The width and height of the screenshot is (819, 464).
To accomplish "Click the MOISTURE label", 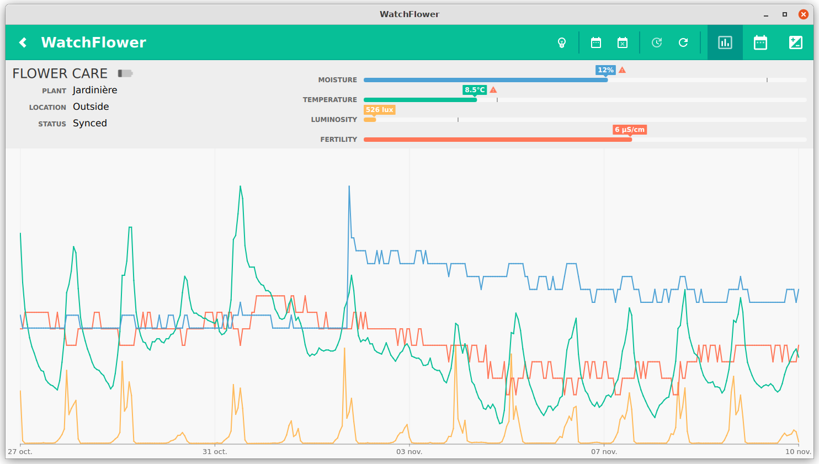I will tap(338, 80).
